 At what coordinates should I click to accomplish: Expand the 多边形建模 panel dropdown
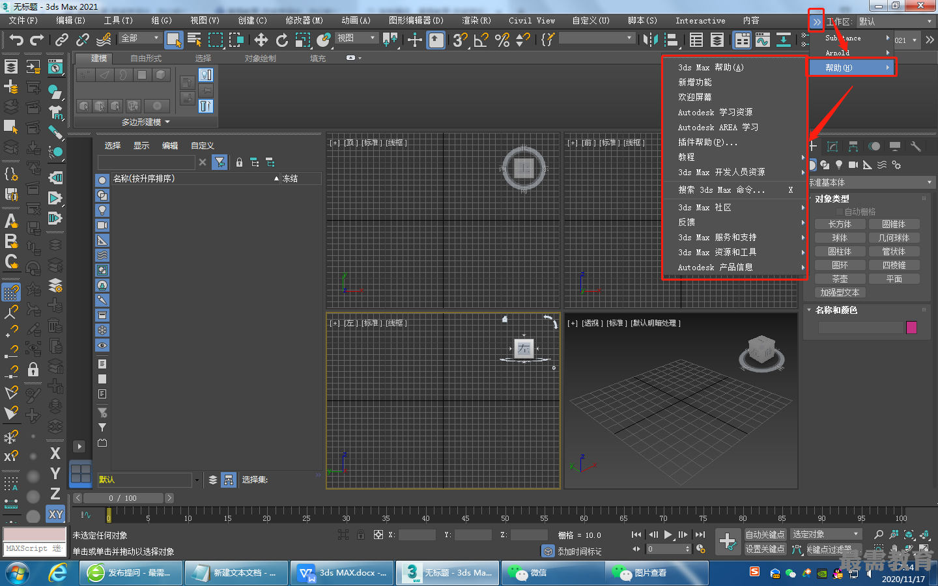pyautogui.click(x=146, y=122)
